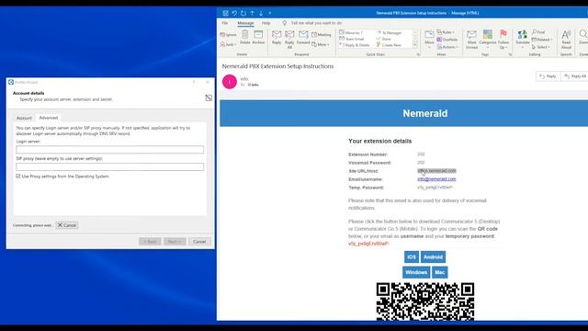Click the Read Aloud icon
Image resolution: width=588 pixels, height=331 pixels.
[566, 35]
